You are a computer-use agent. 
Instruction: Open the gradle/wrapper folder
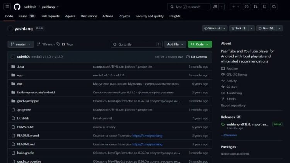coord(28,101)
